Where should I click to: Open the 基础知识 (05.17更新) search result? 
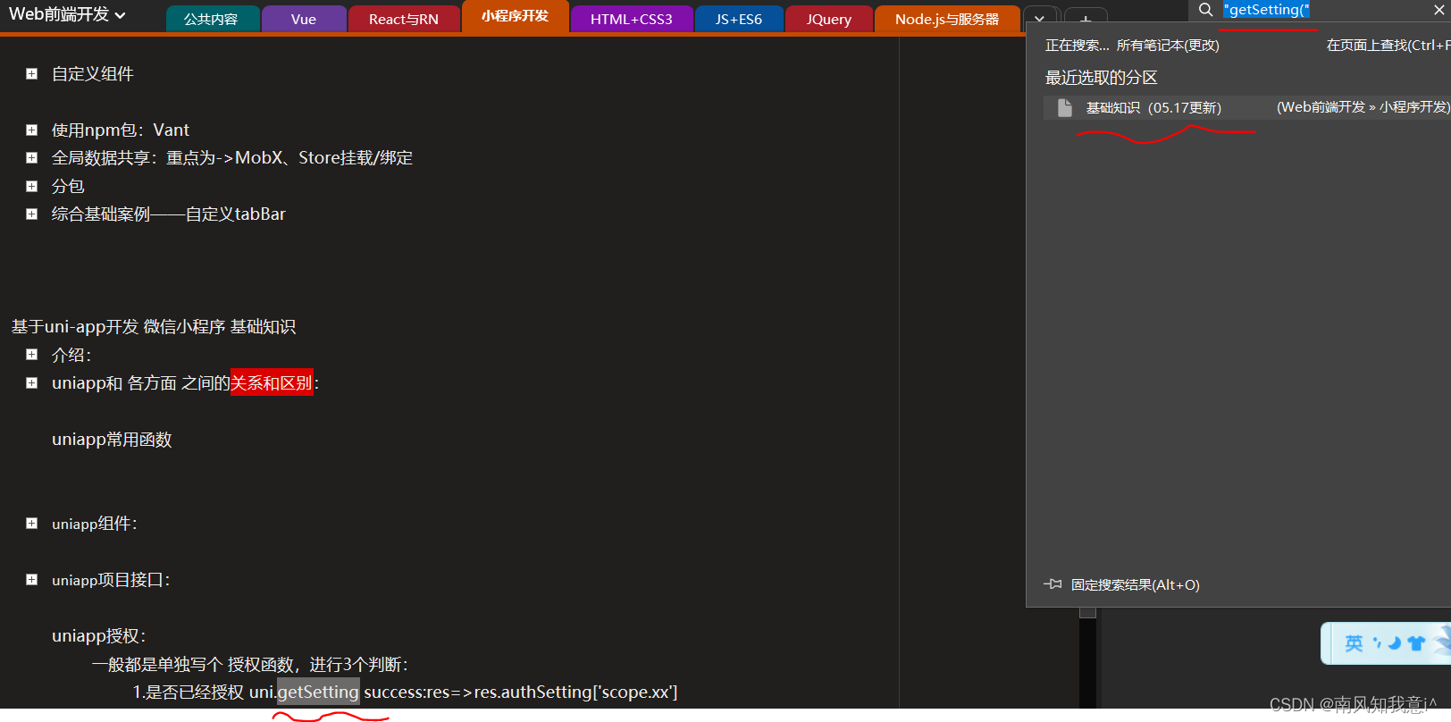coord(1247,107)
